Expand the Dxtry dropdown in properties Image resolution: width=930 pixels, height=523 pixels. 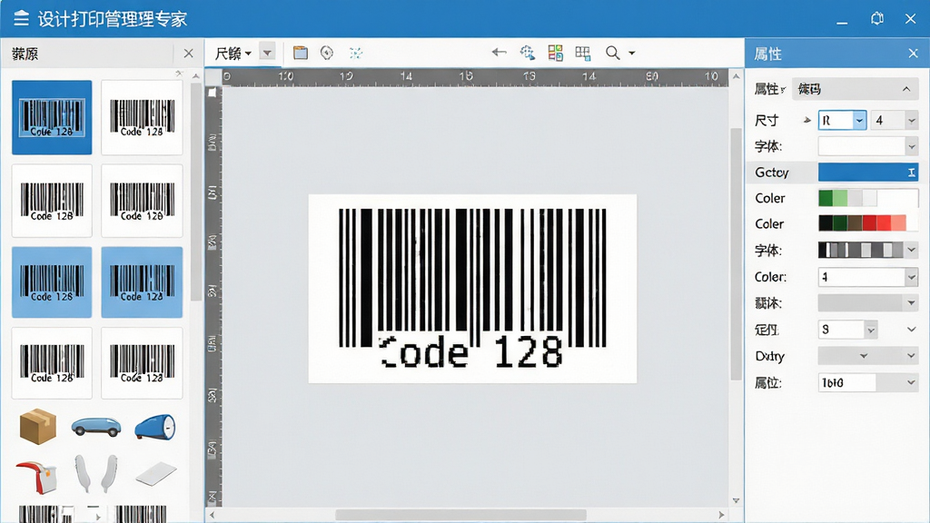pyautogui.click(x=911, y=356)
